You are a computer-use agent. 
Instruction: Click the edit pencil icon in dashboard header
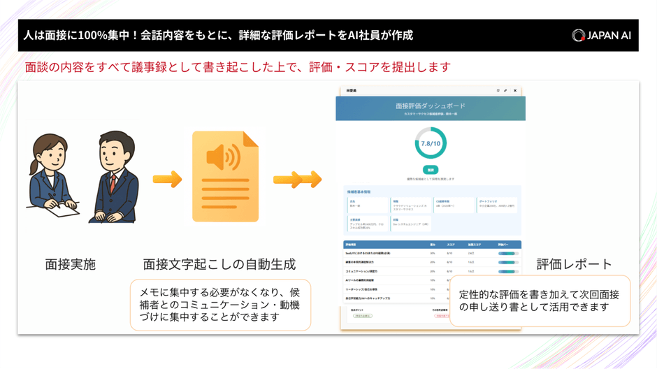506,91
